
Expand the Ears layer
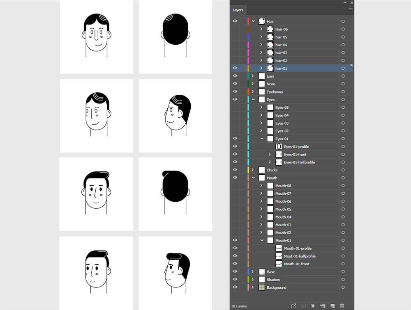[252, 76]
